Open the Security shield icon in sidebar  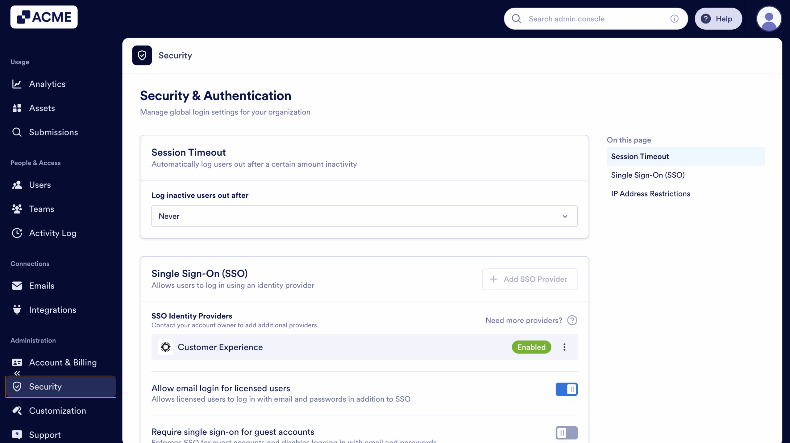click(x=18, y=387)
